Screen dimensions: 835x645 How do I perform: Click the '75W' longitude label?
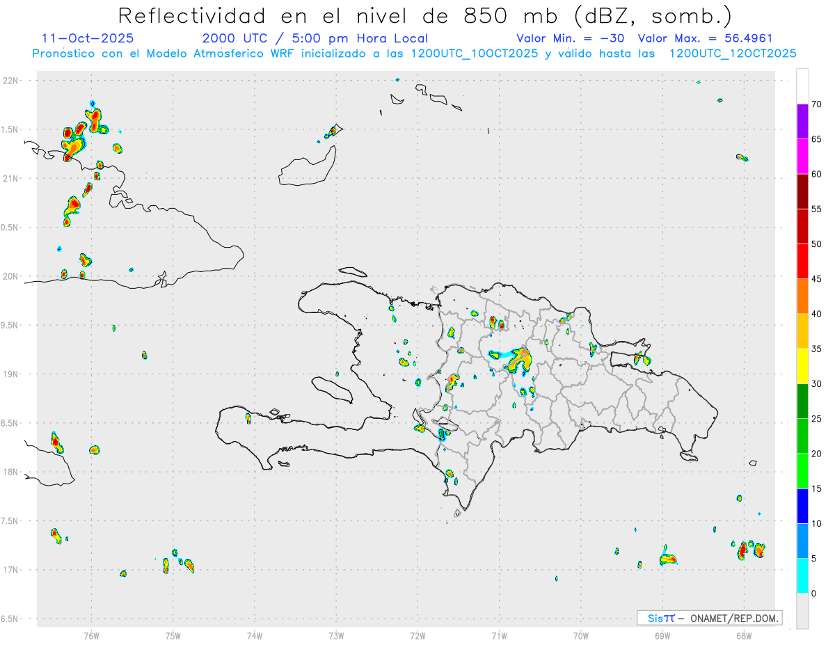(173, 636)
